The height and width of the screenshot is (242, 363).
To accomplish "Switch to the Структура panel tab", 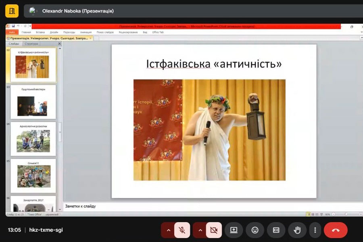I will coord(31,44).
